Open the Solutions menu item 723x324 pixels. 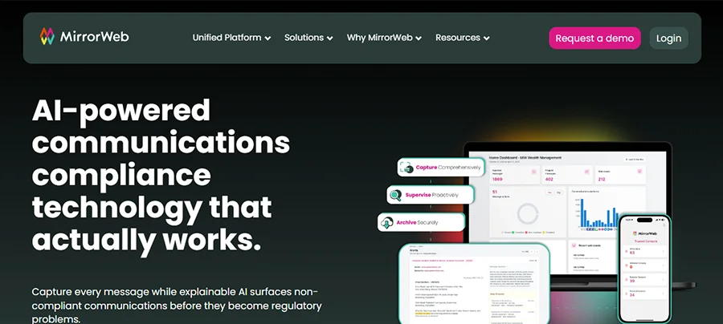pyautogui.click(x=304, y=38)
